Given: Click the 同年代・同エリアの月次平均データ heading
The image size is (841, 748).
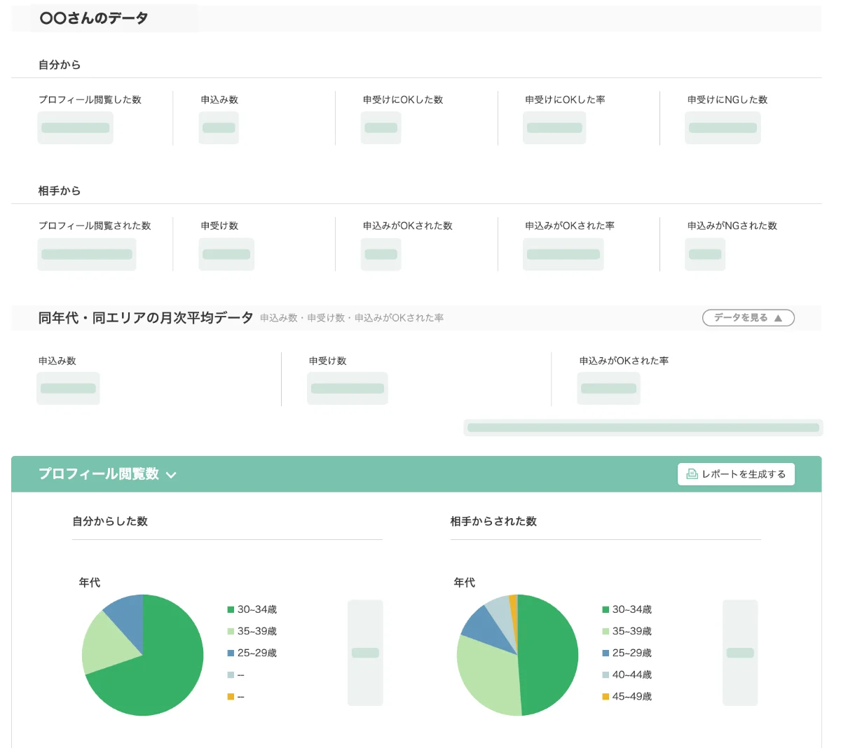Looking at the screenshot, I should coord(146,318).
